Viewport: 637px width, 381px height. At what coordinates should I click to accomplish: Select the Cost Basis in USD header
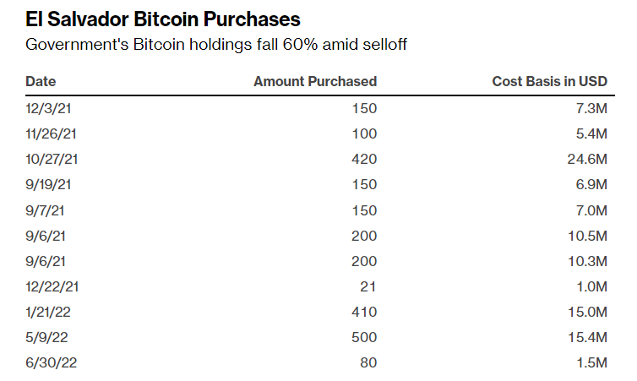550,82
